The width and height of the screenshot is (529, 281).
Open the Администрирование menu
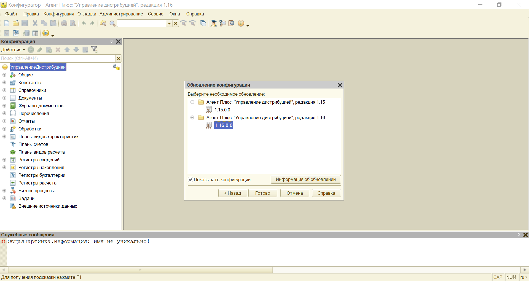pyautogui.click(x=121, y=14)
